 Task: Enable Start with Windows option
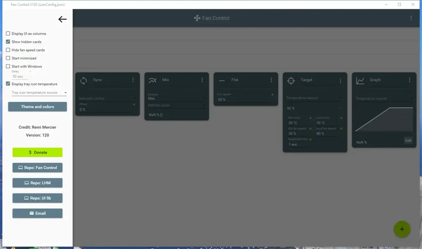coord(8,66)
